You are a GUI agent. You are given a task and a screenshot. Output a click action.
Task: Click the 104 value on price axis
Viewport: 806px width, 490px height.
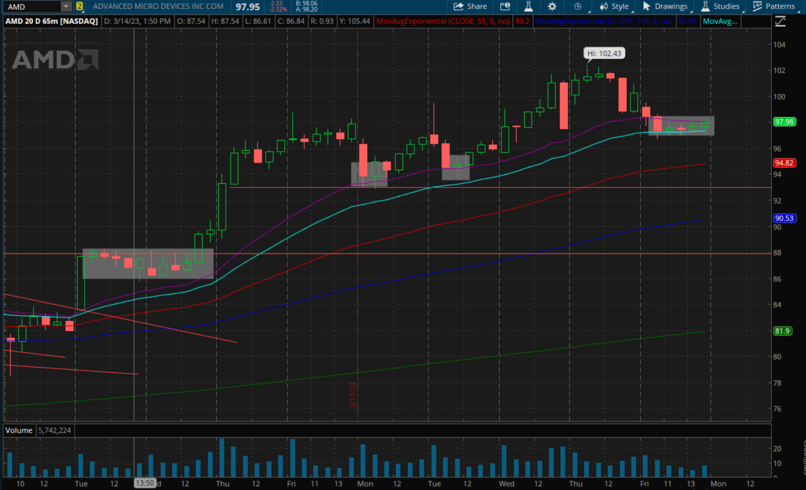pyautogui.click(x=779, y=45)
